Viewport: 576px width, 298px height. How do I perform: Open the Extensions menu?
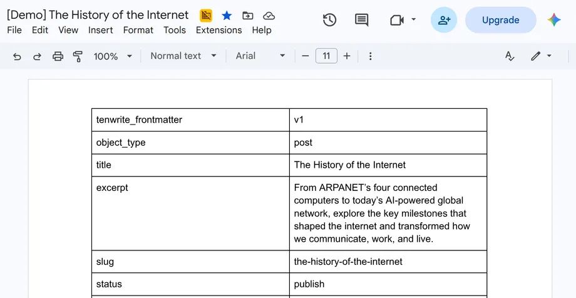[219, 30]
